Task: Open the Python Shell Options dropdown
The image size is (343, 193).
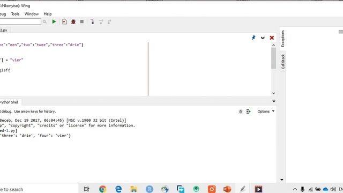Action: click(266, 112)
